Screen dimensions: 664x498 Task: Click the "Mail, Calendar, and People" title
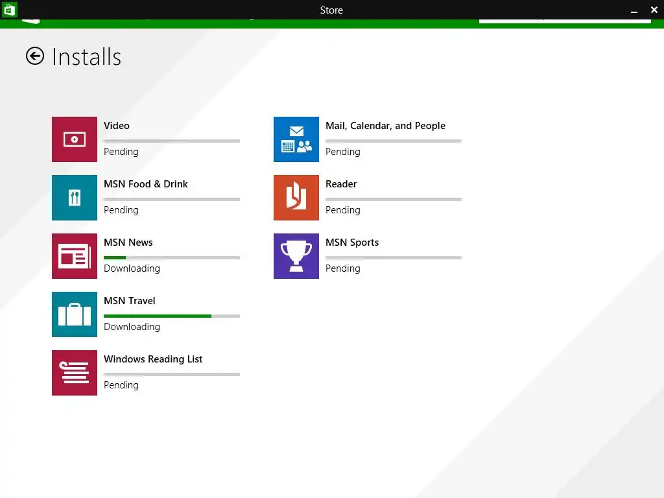(x=385, y=126)
